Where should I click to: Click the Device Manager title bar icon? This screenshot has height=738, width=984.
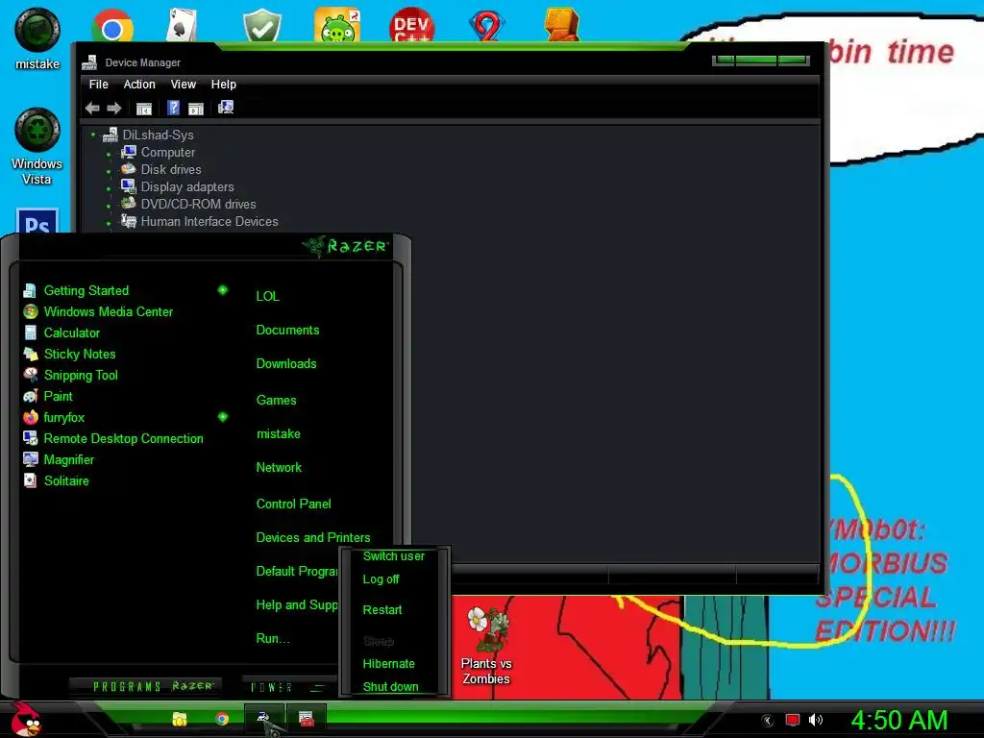(89, 62)
